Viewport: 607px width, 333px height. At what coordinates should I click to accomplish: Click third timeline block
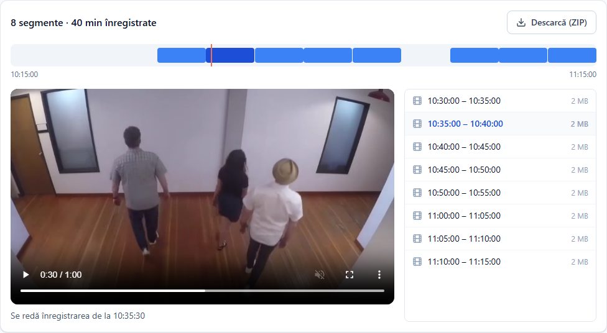[x=279, y=55]
